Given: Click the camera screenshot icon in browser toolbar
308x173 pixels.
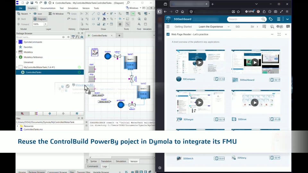Looking at the screenshot, I should [276, 12].
